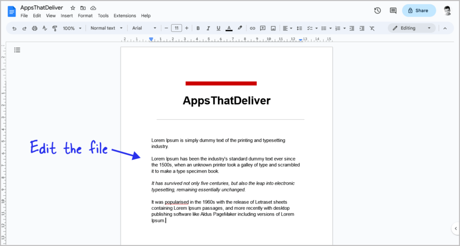Show the side panel arrow
The image size is (460, 246).
(x=456, y=228)
